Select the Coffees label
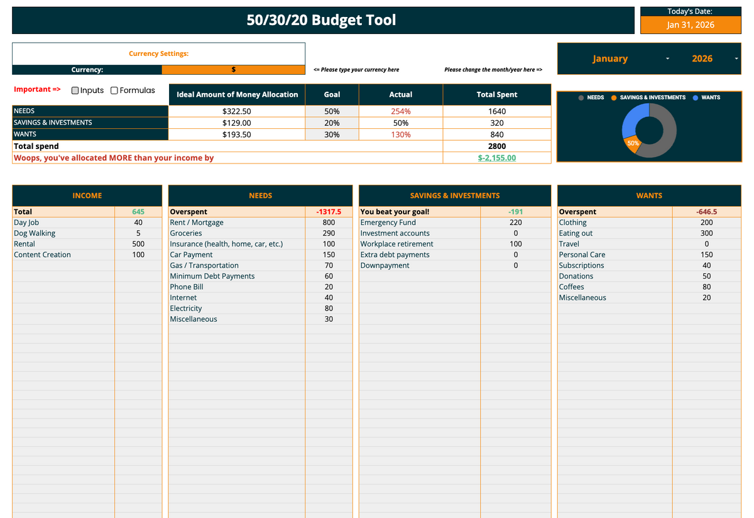Screen dimensions: 754x518 click(x=572, y=287)
